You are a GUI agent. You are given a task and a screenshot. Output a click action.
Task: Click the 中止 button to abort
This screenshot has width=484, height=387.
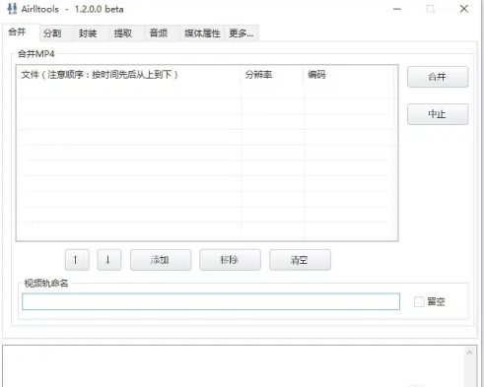(x=438, y=114)
